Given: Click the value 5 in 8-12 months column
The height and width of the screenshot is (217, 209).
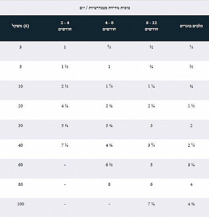Looking at the screenshot, I should 151,165.
